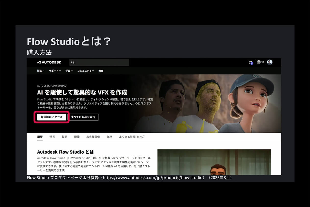This screenshot has height=207, width=310.
Task: Open the 特長 tab
Action: [52, 137]
